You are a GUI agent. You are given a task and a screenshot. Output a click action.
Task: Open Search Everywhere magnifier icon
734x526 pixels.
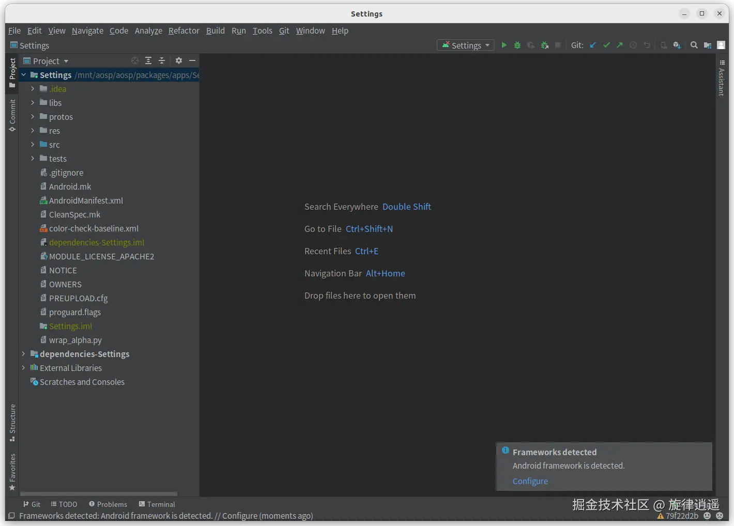pyautogui.click(x=694, y=45)
